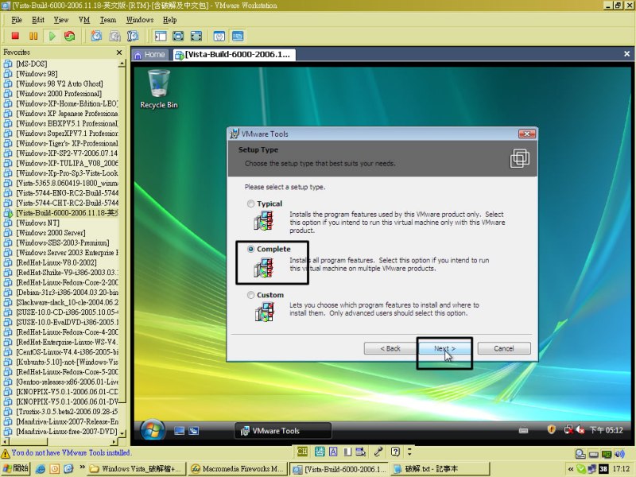Open the Team menu

(x=108, y=20)
